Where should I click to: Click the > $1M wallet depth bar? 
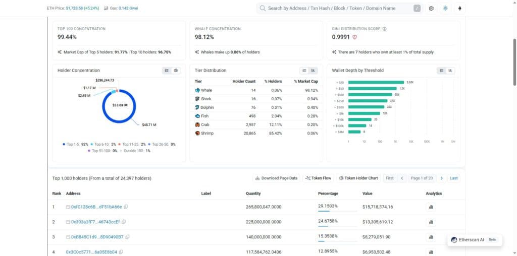point(354,132)
